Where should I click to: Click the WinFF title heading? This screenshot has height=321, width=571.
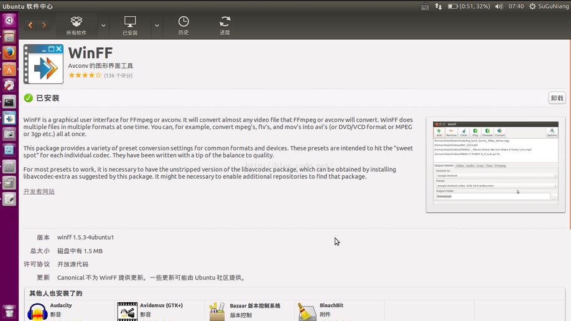coord(90,53)
